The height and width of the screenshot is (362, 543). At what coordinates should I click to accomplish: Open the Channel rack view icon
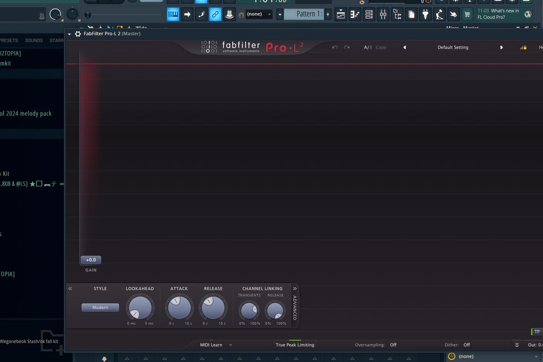[369, 15]
